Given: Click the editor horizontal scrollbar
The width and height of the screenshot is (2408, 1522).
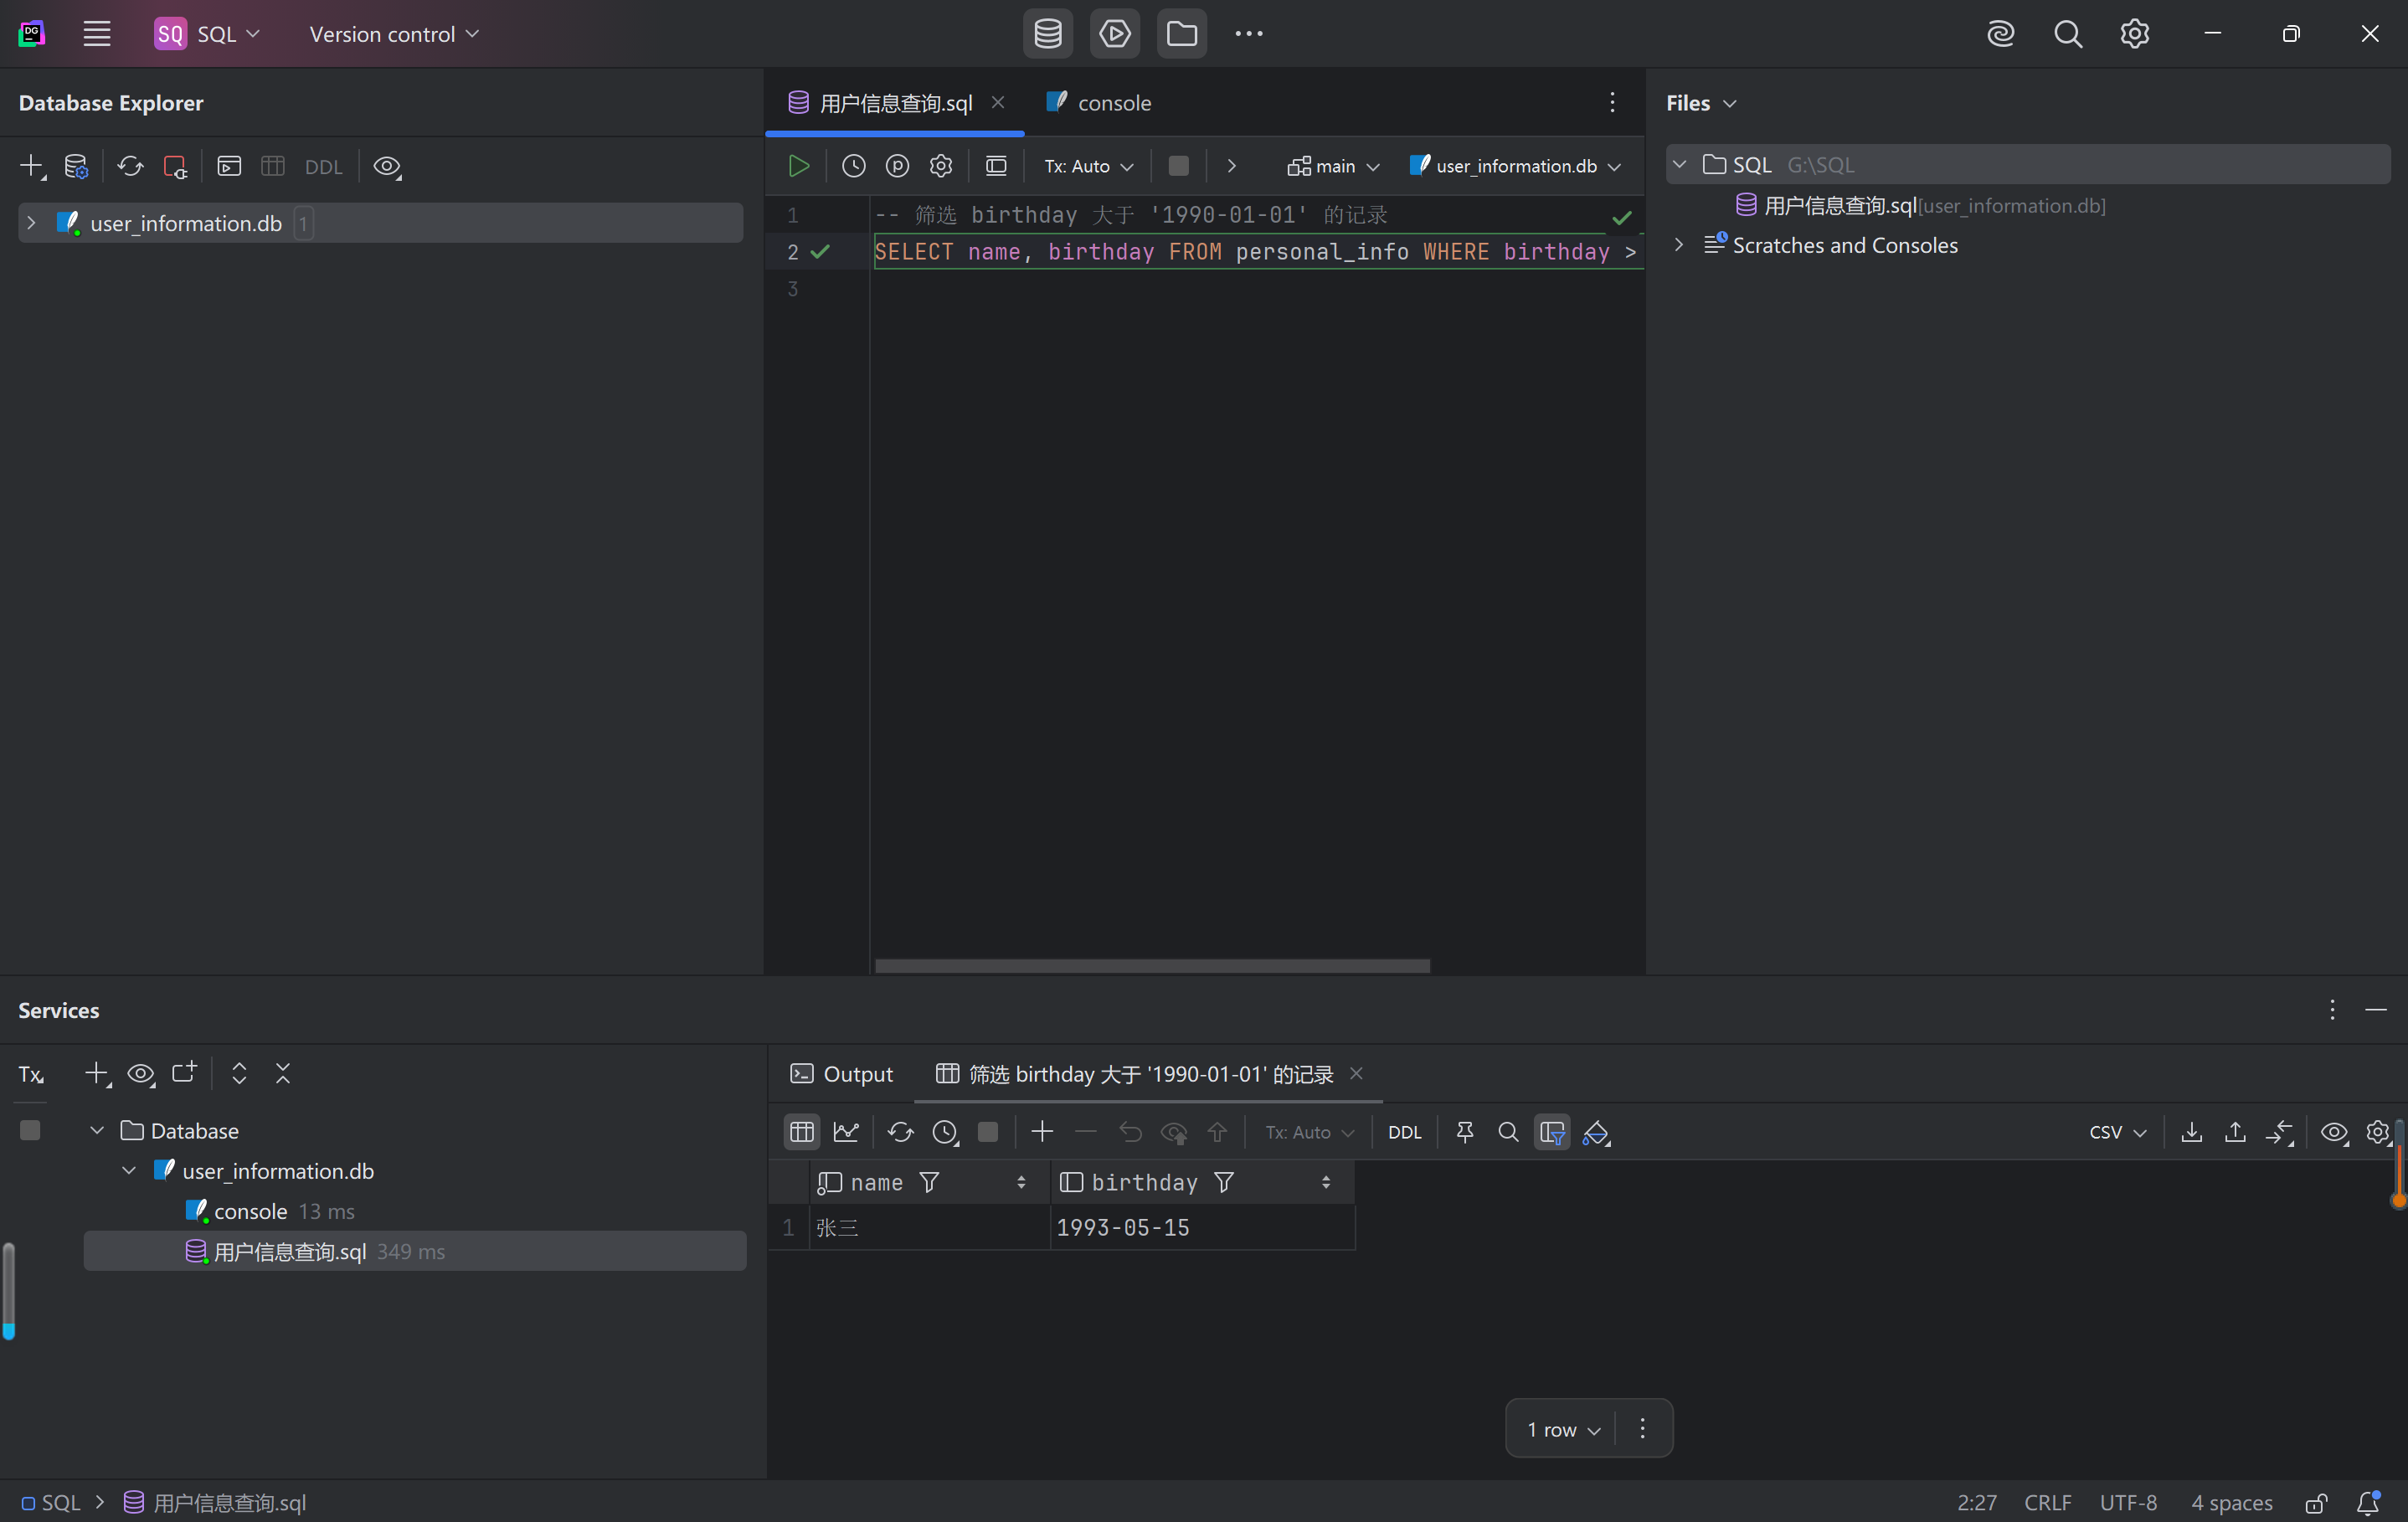Looking at the screenshot, I should point(1152,966).
